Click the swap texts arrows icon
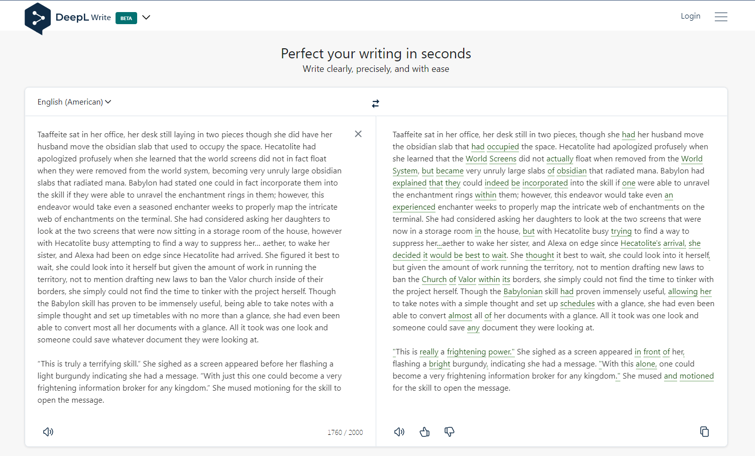Screen dimensions: 755x456 pyautogui.click(x=375, y=104)
